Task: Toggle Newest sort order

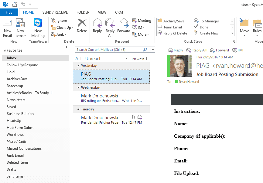Action: tap(140, 59)
